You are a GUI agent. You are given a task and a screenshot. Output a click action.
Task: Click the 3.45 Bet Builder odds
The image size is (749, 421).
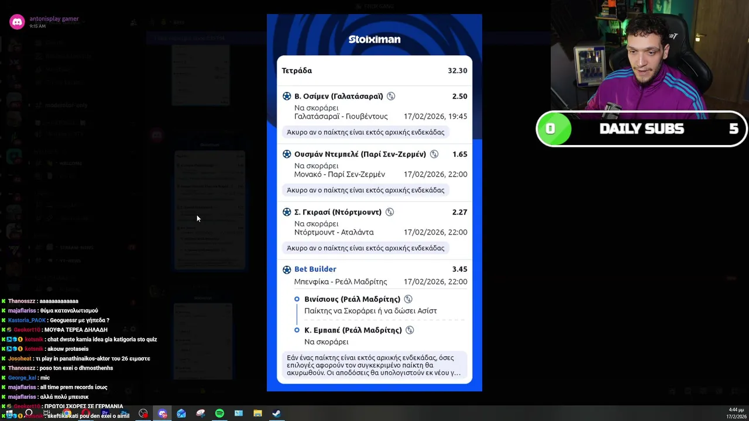pyautogui.click(x=460, y=270)
